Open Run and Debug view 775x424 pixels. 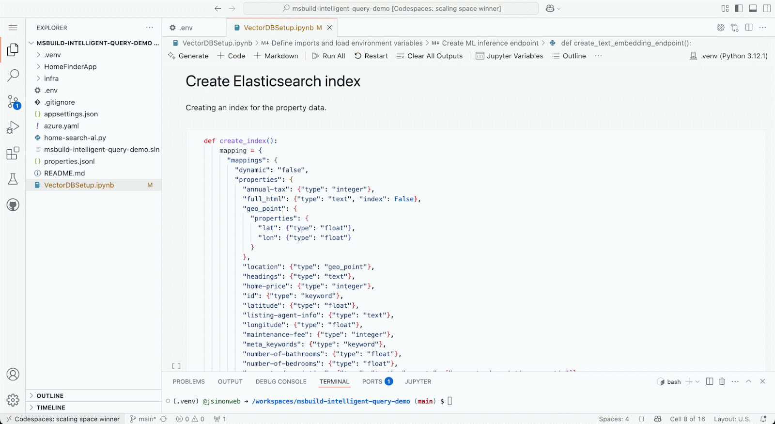[13, 127]
